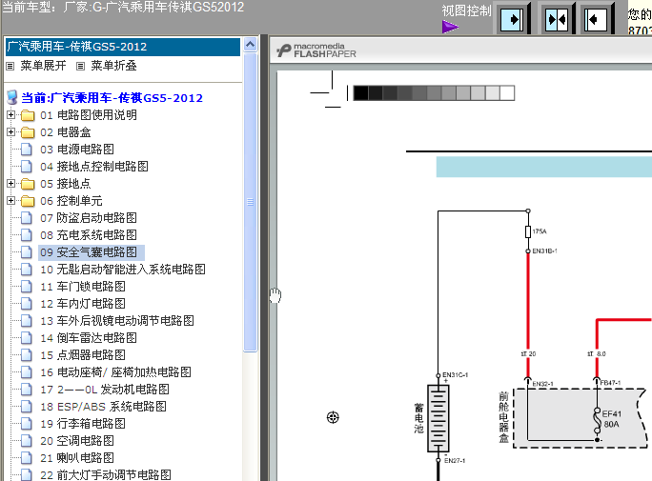This screenshot has width=652, height=481.
Task: Click the page icon beside 07 防盗启动电路图
Action: coord(26,218)
